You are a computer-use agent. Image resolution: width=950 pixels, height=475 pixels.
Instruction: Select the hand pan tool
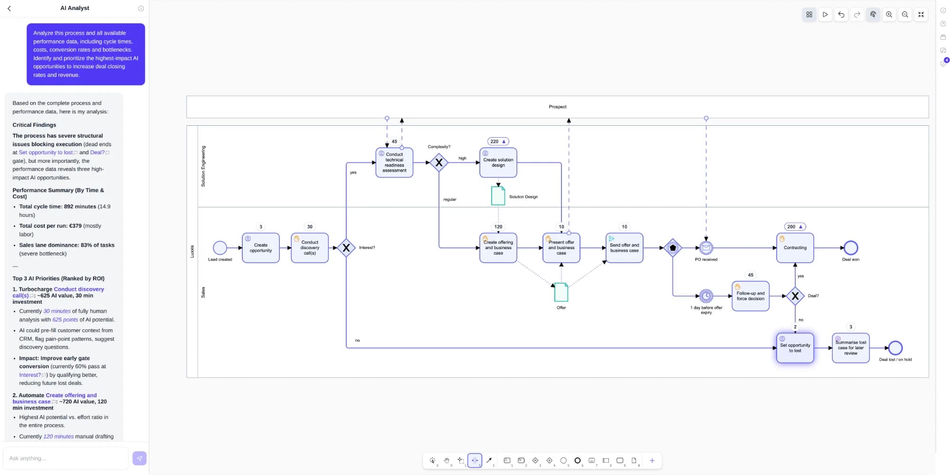coord(446,460)
